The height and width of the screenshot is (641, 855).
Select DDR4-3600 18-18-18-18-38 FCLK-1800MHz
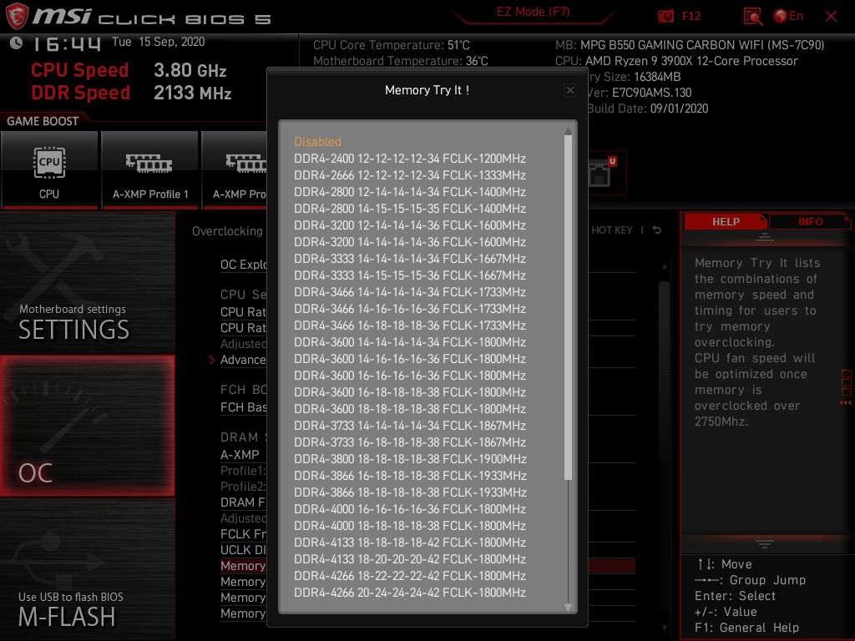click(409, 409)
